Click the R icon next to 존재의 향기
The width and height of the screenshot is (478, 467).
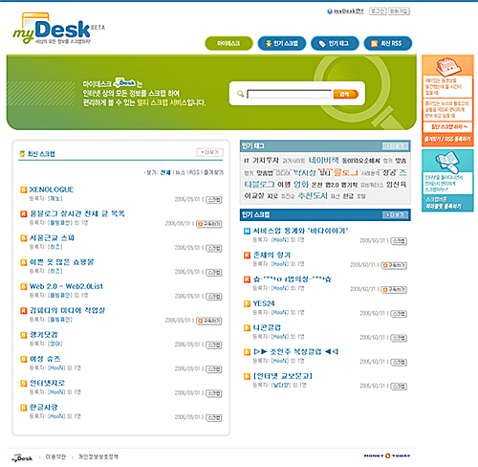tap(247, 256)
